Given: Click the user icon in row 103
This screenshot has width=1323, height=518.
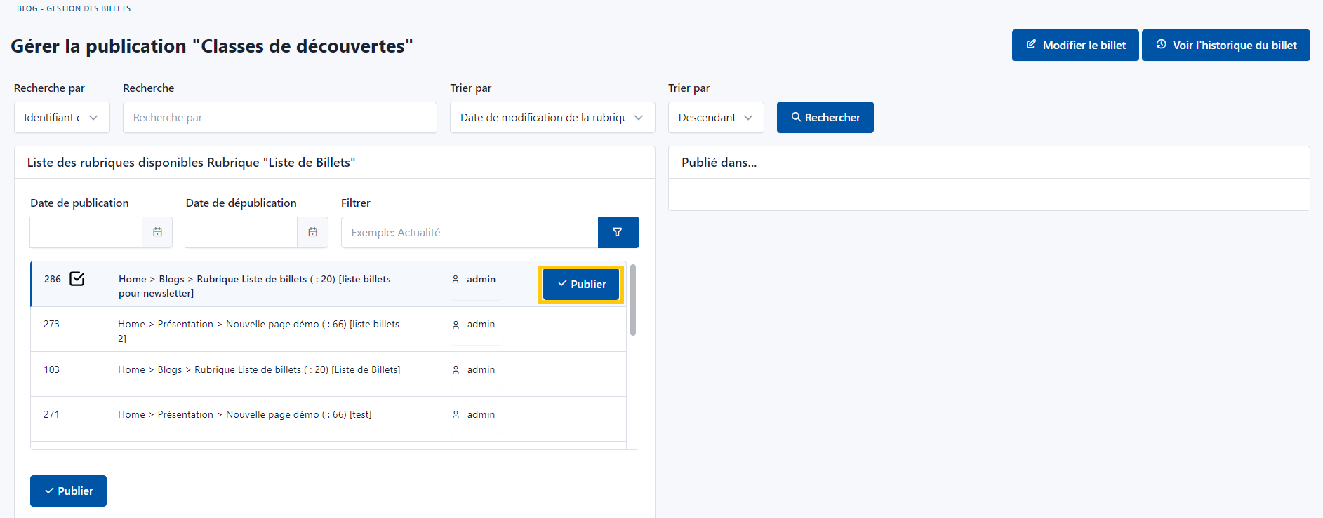Looking at the screenshot, I should [456, 370].
